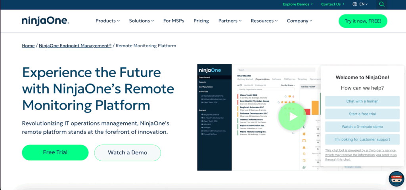Expand the Solutions dropdown menu
Screen dimensions: 406x190
(x=142, y=21)
